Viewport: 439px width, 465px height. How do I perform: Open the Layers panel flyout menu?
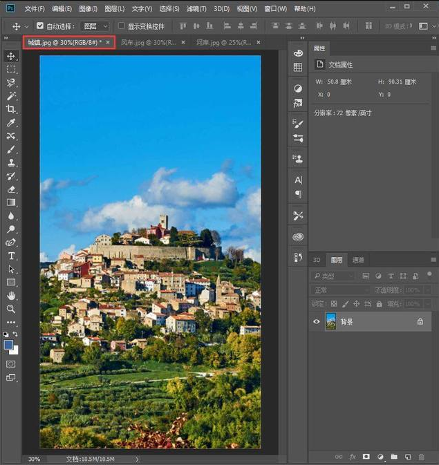tap(433, 260)
